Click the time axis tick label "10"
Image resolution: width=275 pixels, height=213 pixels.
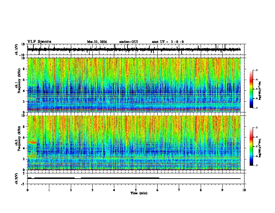pyautogui.click(x=244, y=190)
